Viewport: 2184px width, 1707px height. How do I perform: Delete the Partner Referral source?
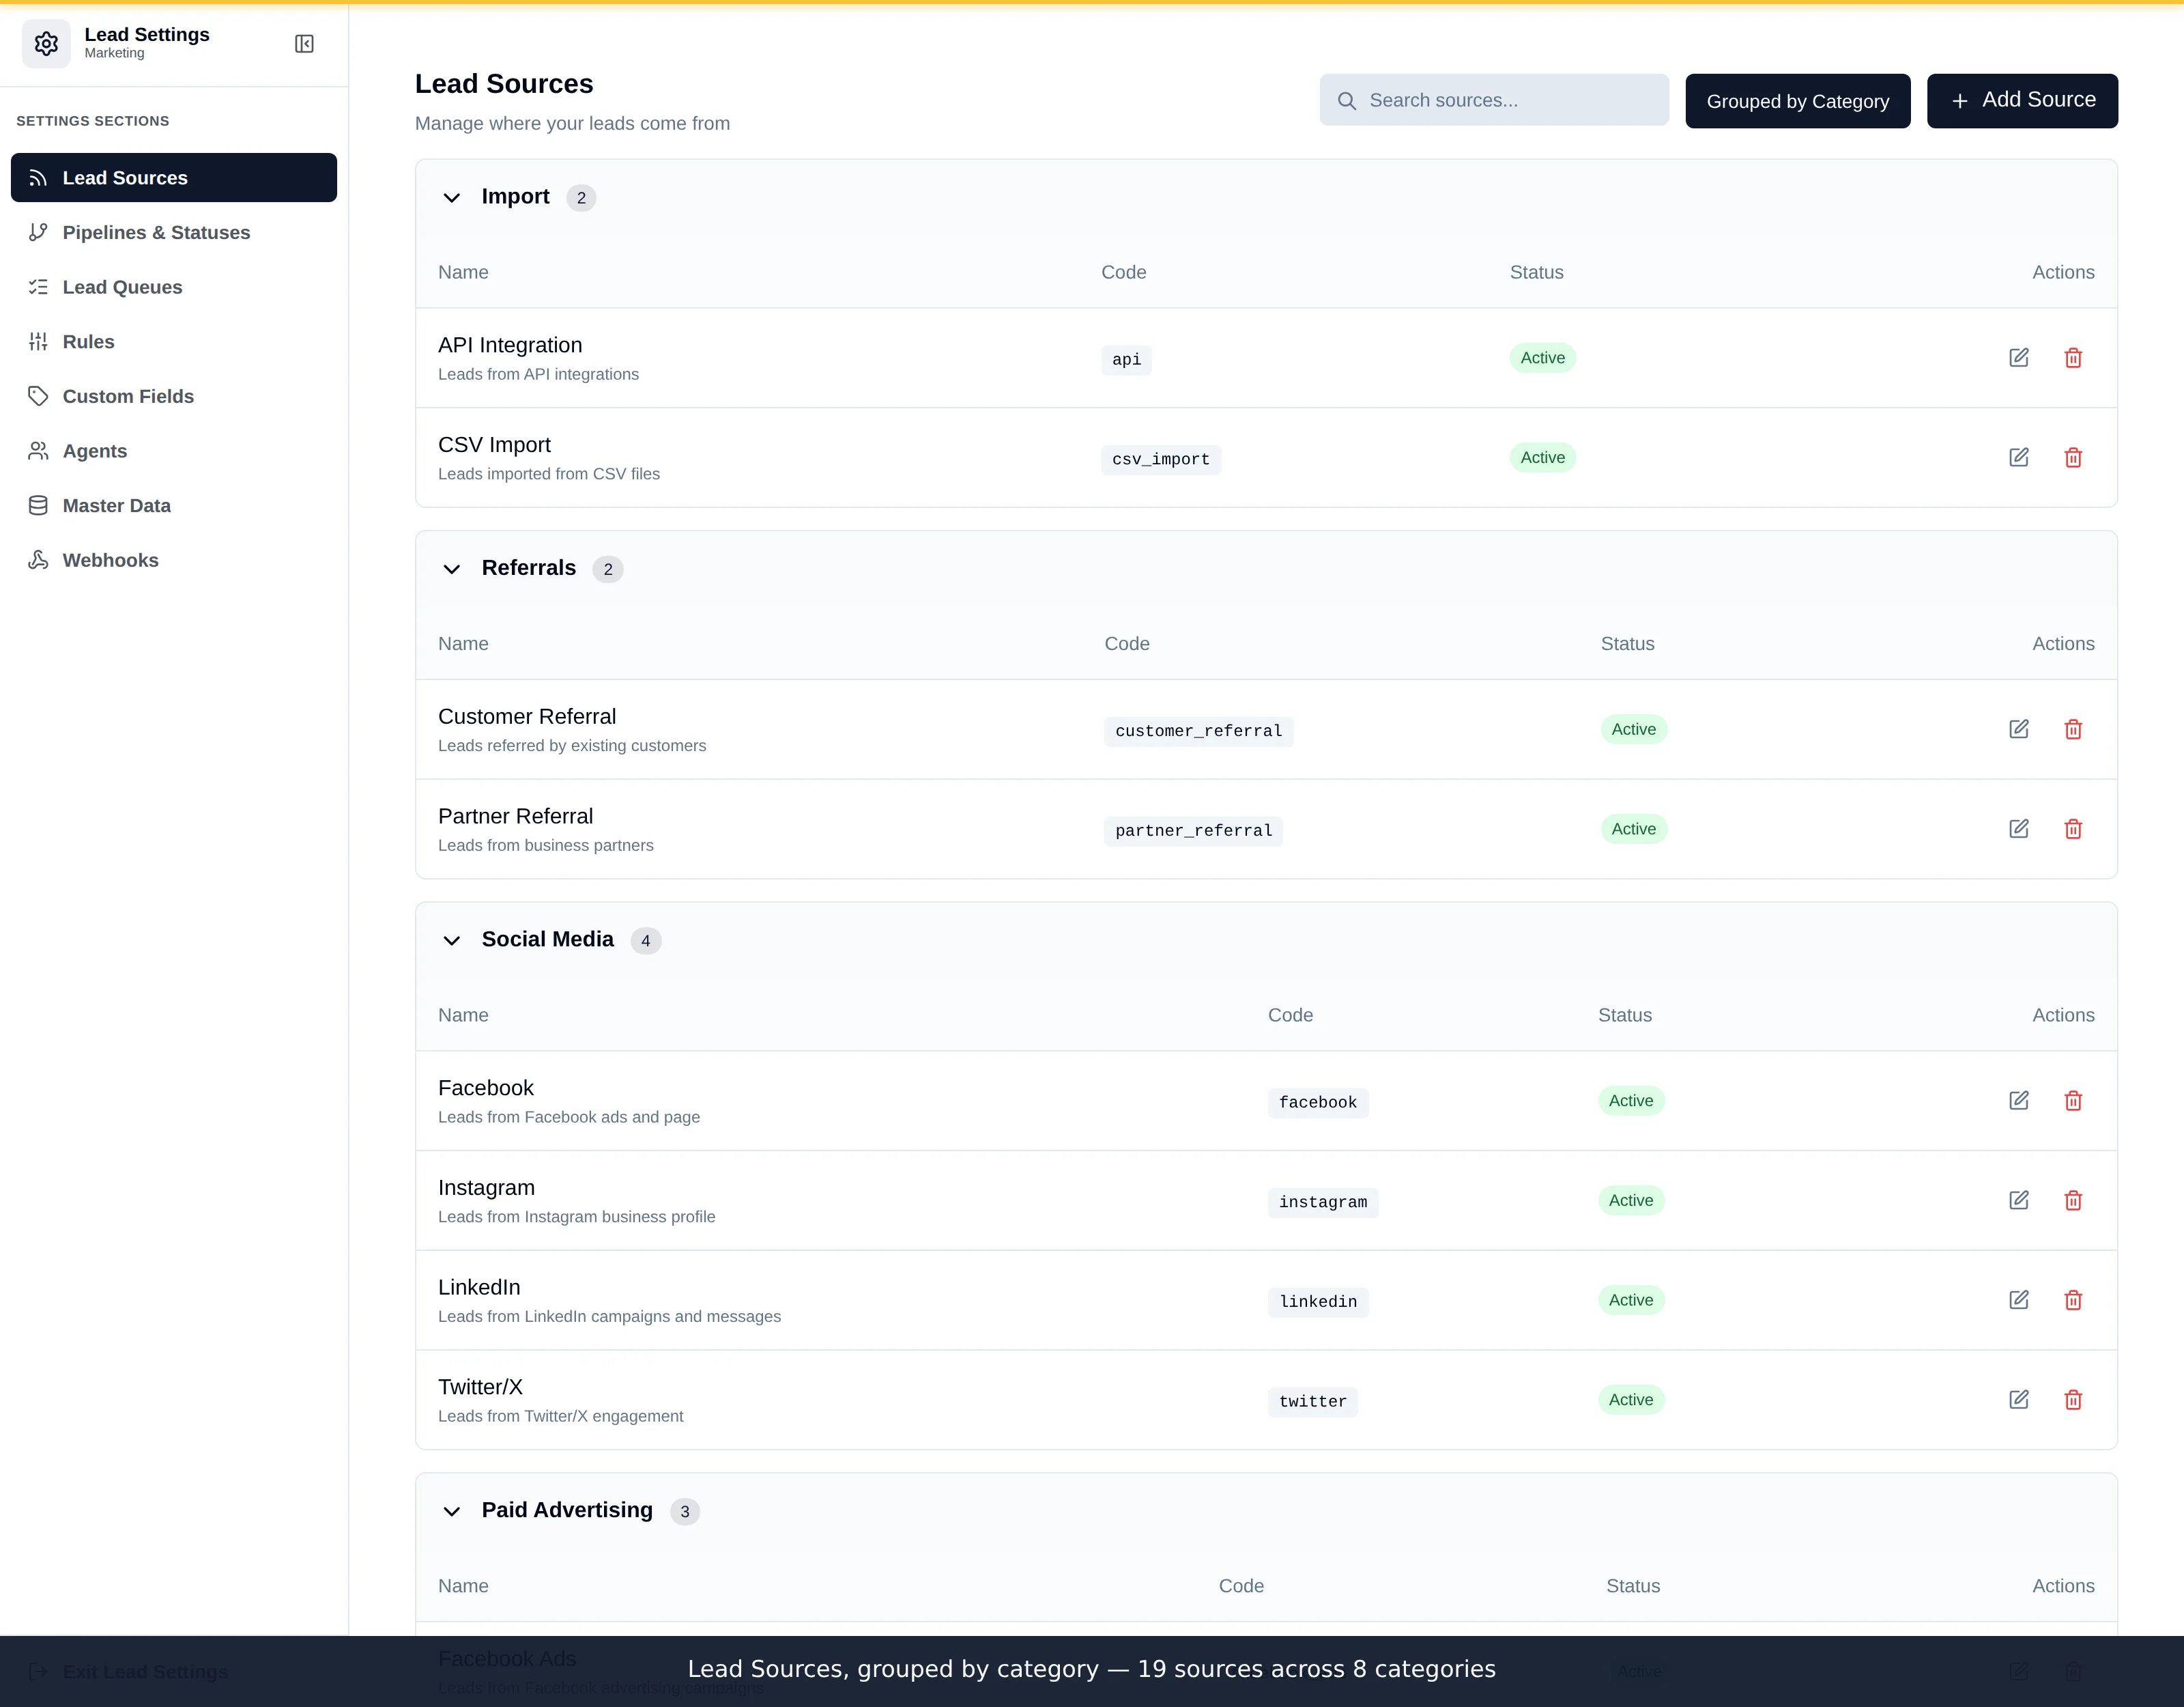2073,830
